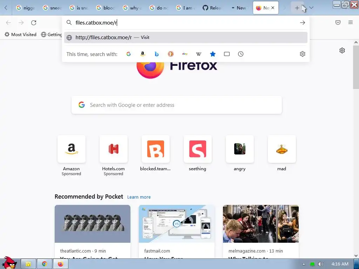Viewport: 359px width, 269px height.
Task: Open the Firefox application menu
Action: (351, 22)
